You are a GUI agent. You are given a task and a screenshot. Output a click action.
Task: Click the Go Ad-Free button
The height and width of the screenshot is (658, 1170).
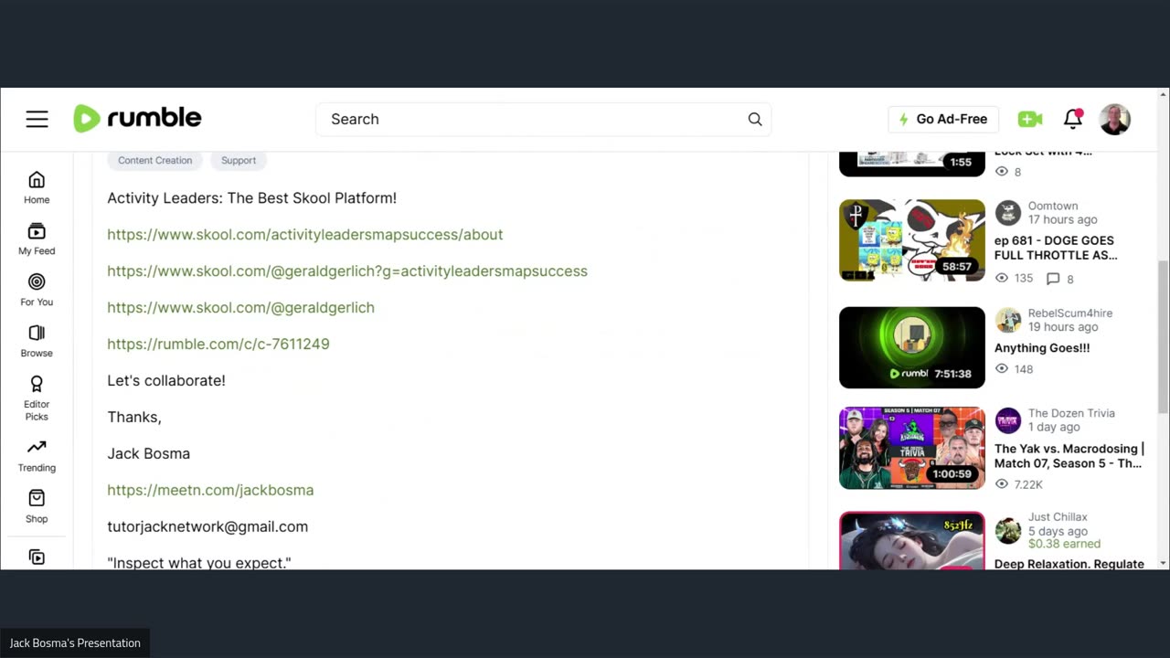pos(943,119)
